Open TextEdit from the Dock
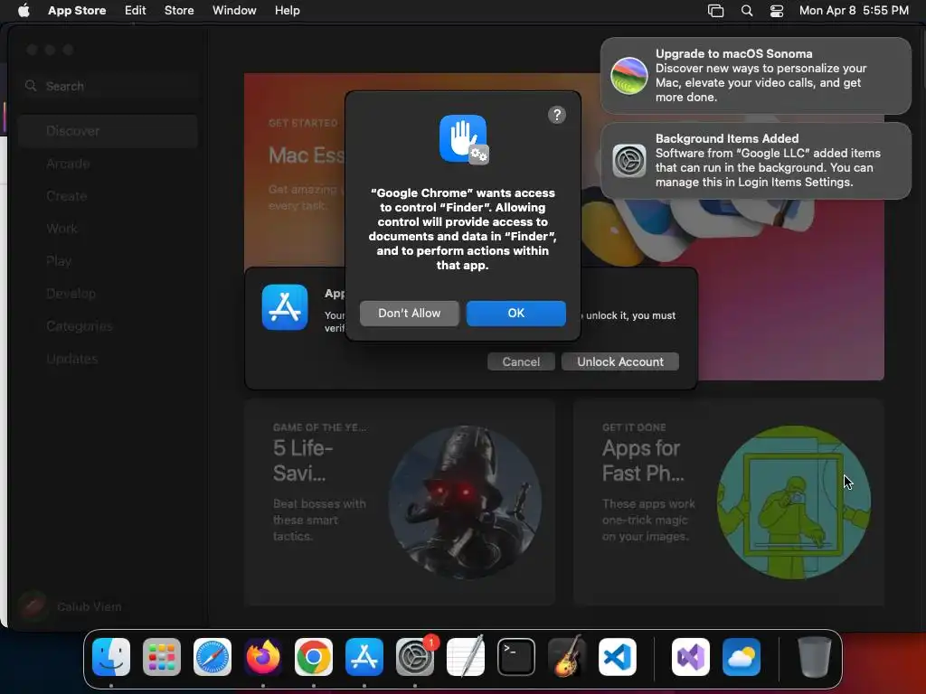 pyautogui.click(x=466, y=657)
